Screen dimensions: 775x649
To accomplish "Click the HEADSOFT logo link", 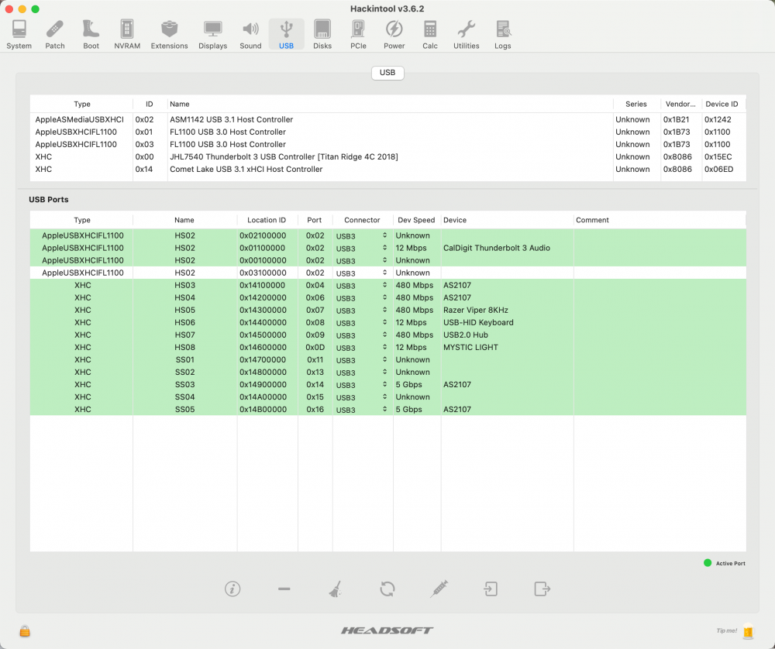I will 387,630.
